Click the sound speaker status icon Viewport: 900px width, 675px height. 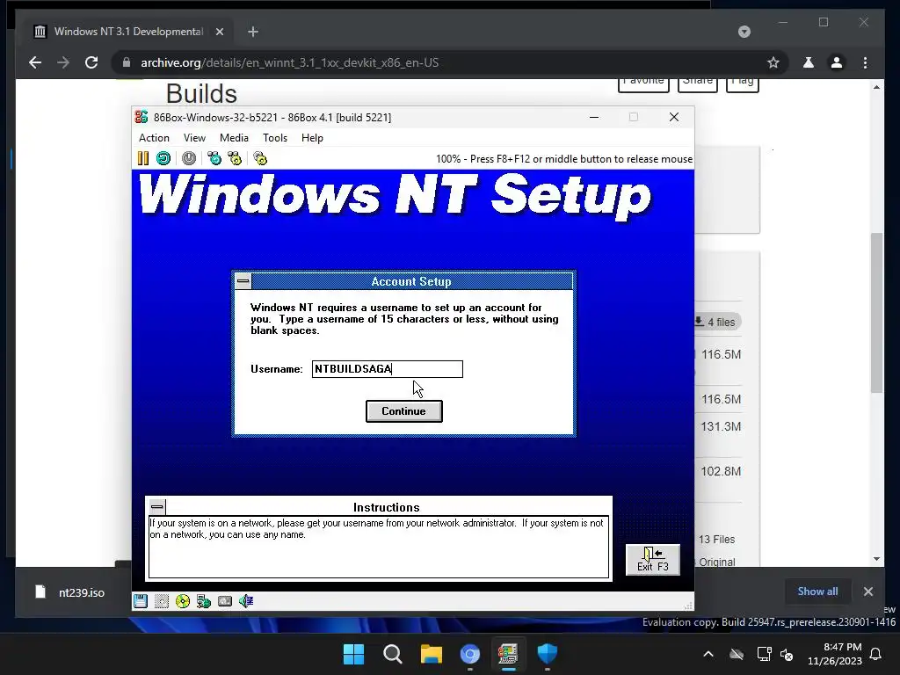[246, 601]
